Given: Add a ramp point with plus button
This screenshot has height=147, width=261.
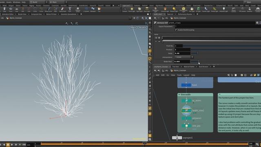Looking at the screenshot, I should 159,38.
